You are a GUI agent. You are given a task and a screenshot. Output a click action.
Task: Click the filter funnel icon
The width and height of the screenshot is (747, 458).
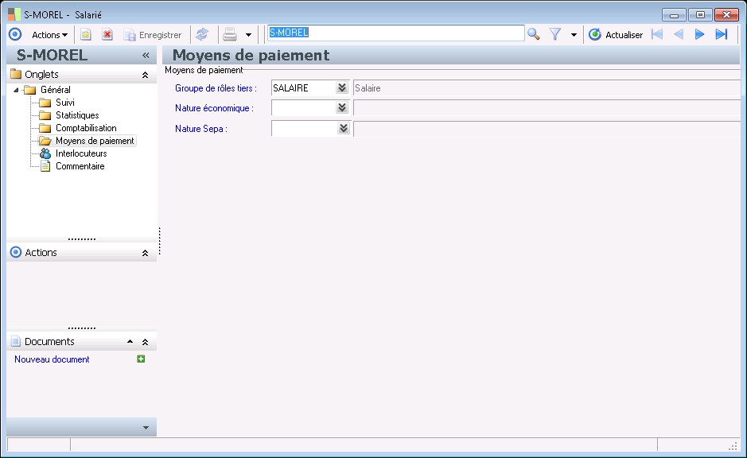pos(555,34)
